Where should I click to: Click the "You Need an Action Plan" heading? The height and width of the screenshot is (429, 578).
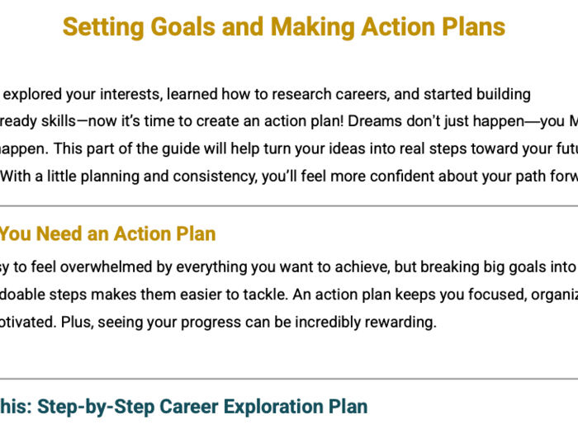click(x=108, y=234)
